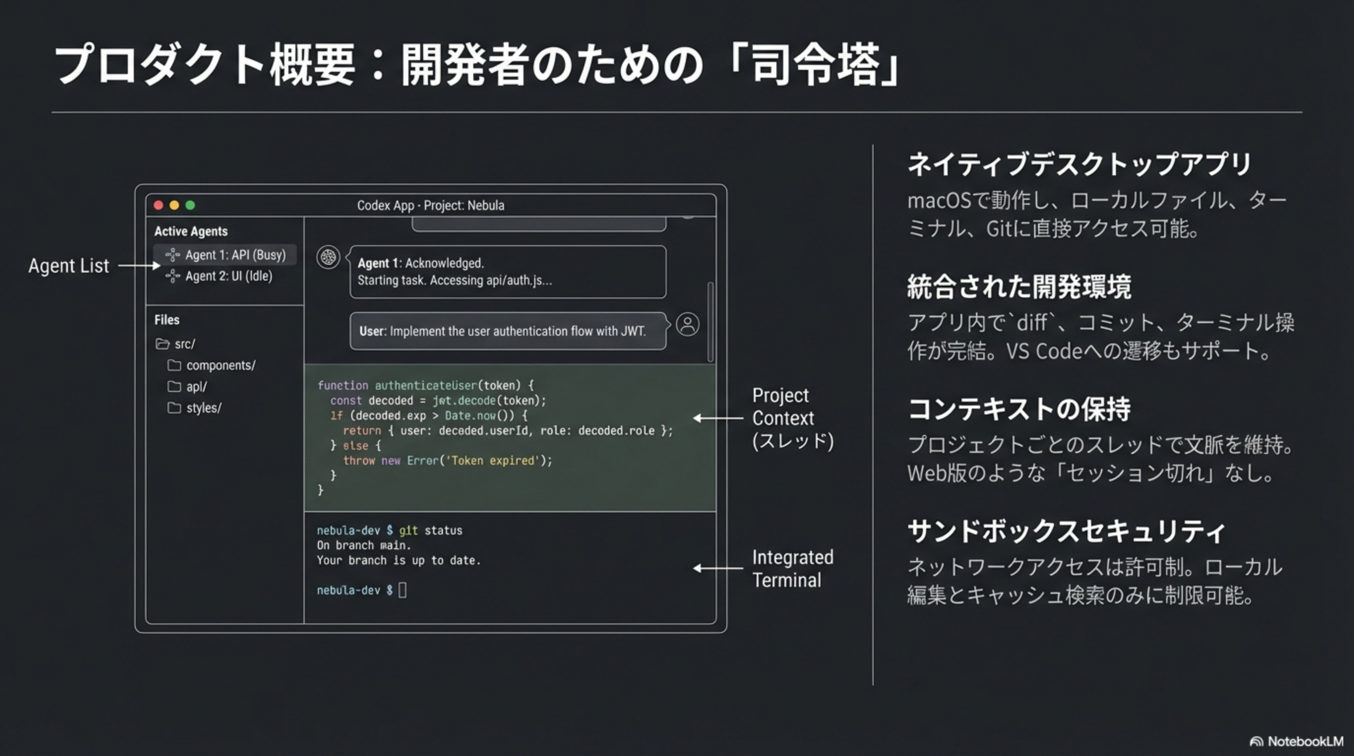This screenshot has width=1354, height=756.
Task: Click the Files panel header
Action: click(x=167, y=319)
